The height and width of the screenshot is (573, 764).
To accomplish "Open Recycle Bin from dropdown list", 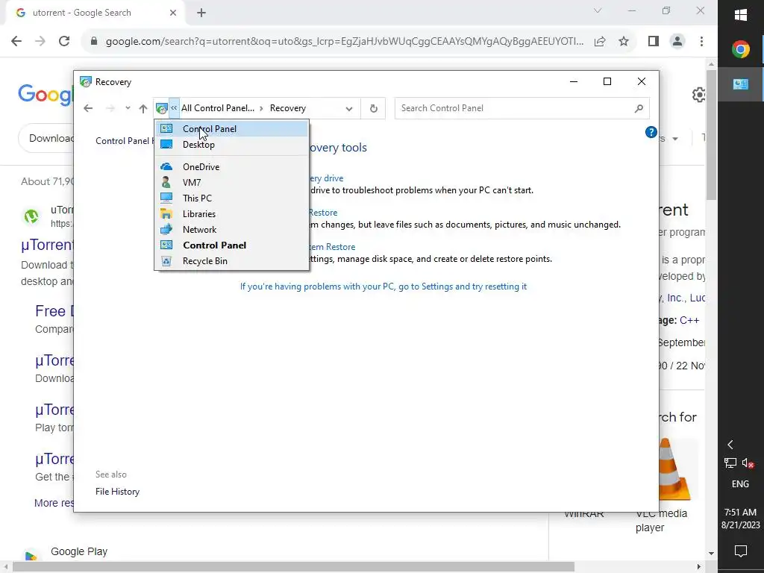I will point(231,260).
